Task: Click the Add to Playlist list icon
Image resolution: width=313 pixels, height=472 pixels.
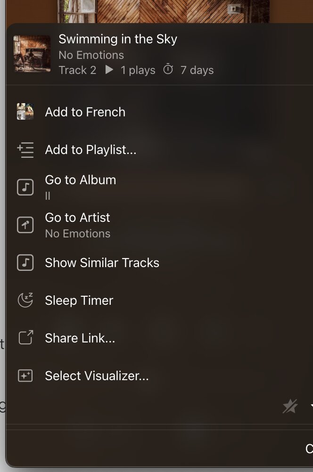Action: click(x=25, y=150)
